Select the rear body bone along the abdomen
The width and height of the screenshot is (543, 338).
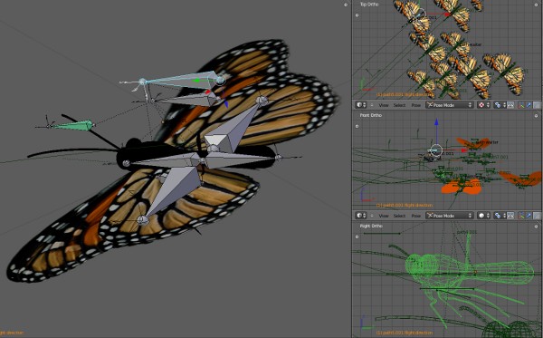click(241, 159)
